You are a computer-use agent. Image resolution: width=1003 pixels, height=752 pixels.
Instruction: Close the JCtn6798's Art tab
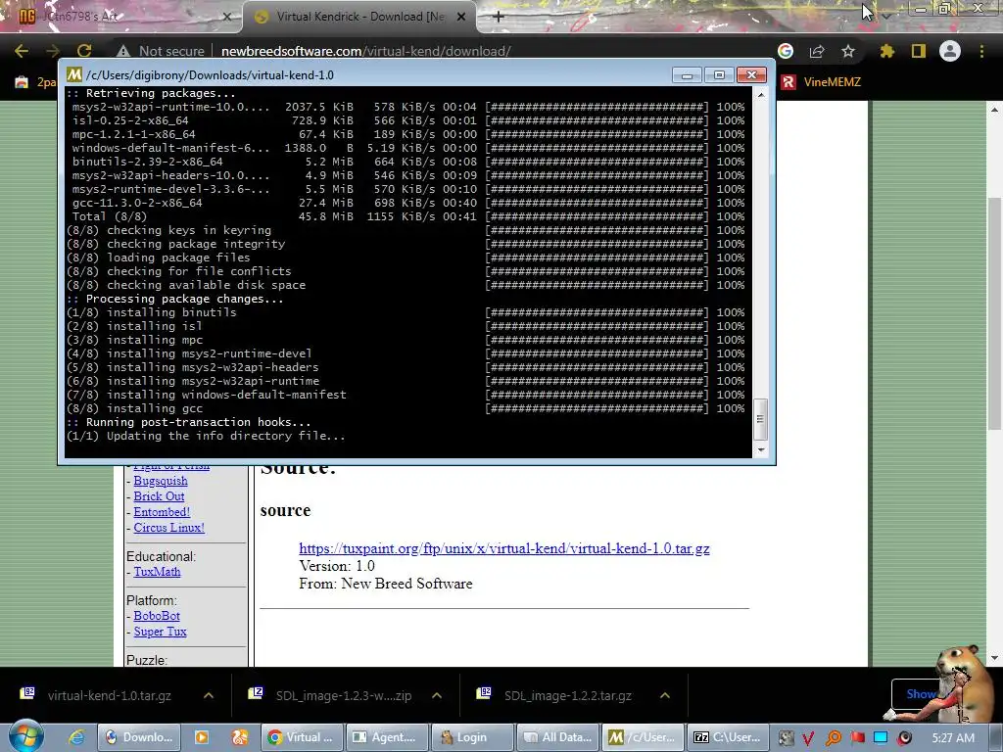[227, 17]
